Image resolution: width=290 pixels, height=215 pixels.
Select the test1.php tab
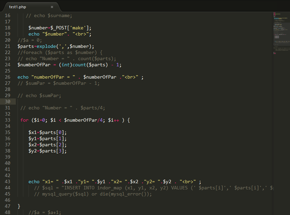pos(31,7)
